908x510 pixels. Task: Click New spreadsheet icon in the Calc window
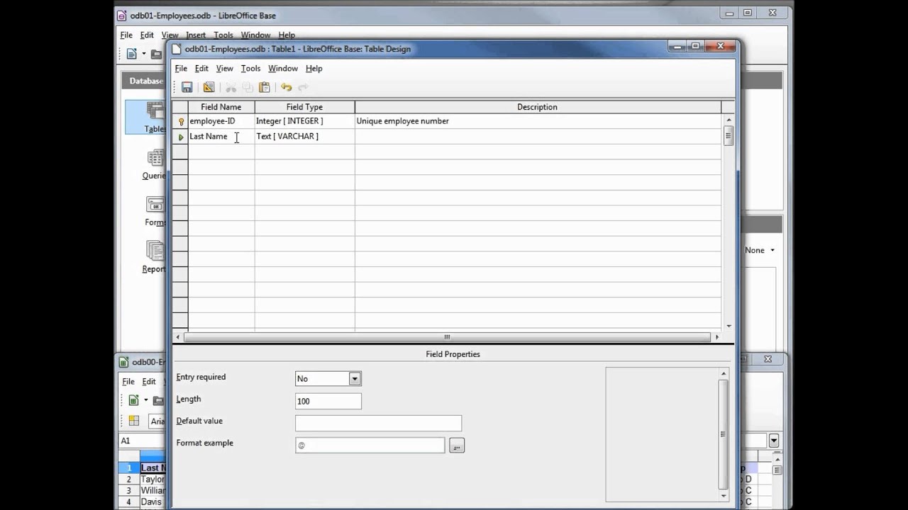click(x=133, y=400)
